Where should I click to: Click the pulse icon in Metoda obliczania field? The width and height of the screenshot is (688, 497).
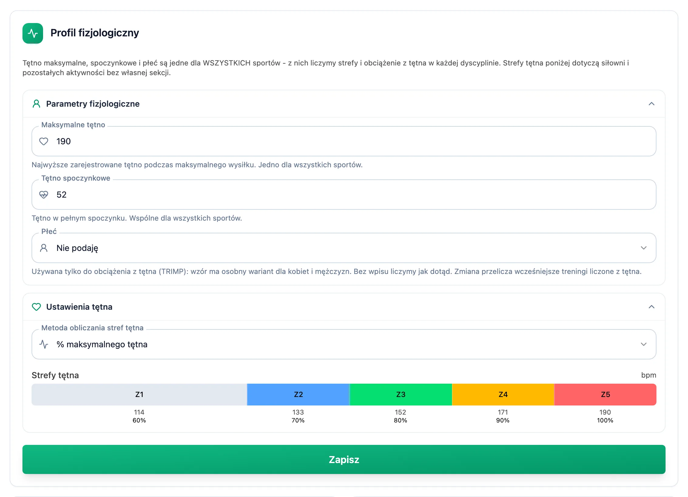(x=44, y=344)
